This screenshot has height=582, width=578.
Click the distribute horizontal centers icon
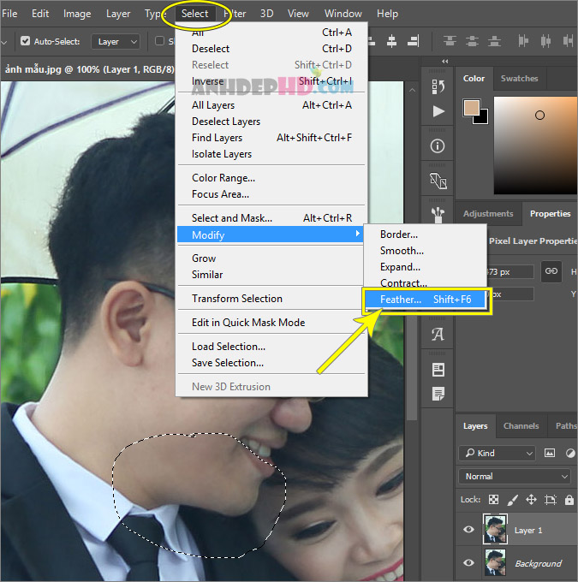545,40
